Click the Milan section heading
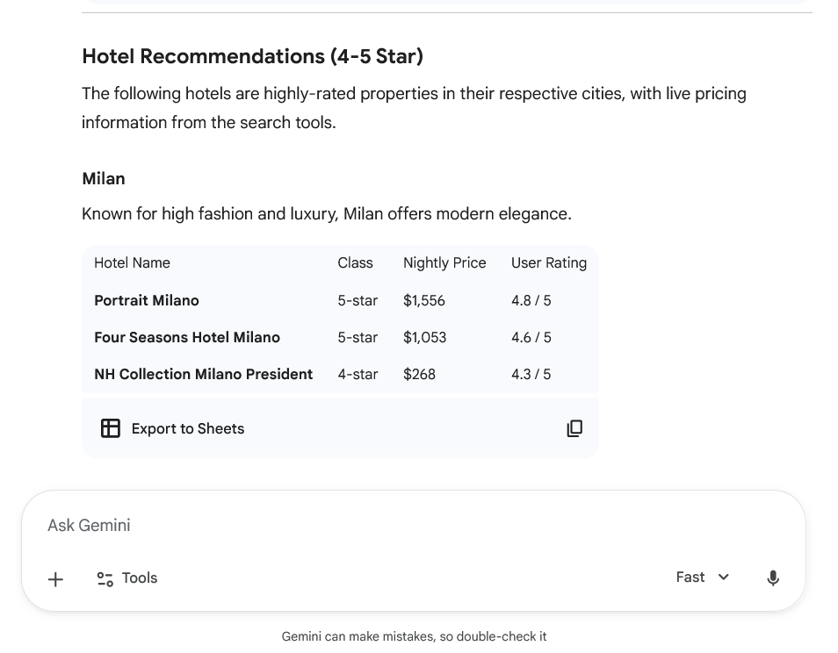The width and height of the screenshot is (838, 653). [104, 178]
